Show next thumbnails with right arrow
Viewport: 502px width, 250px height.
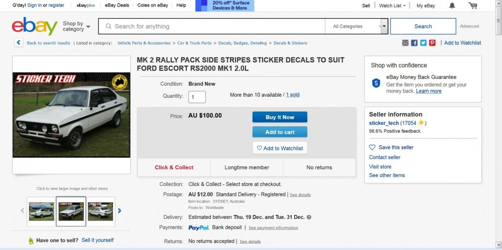click(119, 211)
